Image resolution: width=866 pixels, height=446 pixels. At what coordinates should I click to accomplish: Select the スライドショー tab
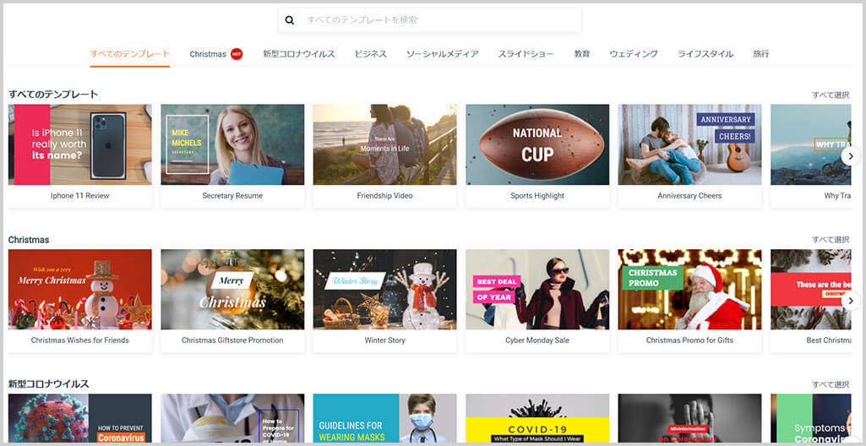click(x=526, y=54)
